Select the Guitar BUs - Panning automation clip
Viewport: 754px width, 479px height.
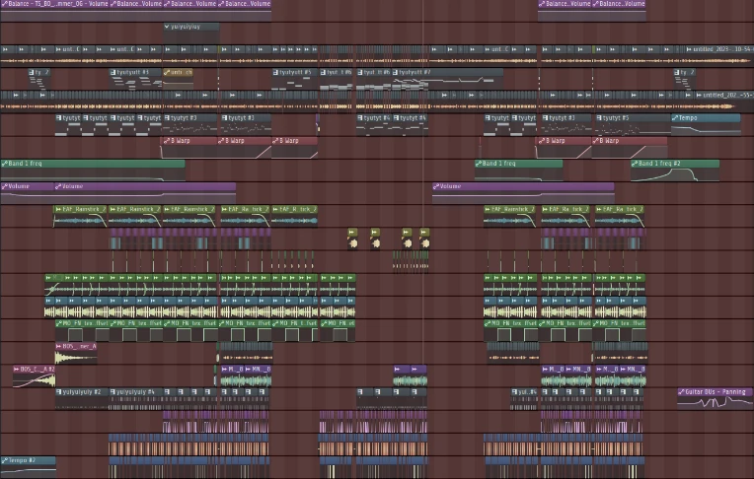(x=716, y=399)
